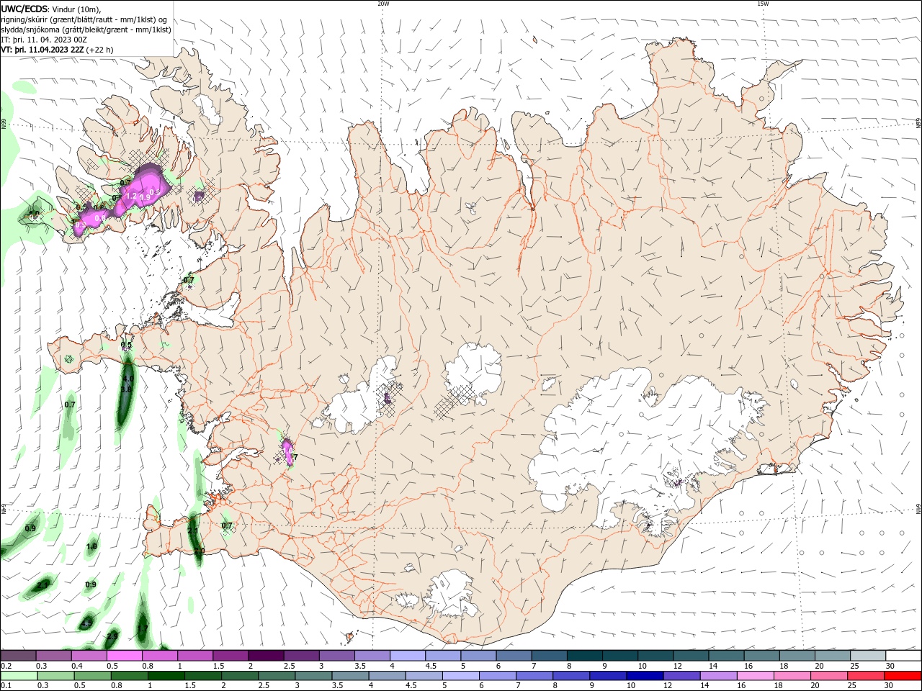
Task: Pick the red 30 swatch in bottom legend row
Action: pos(903,676)
